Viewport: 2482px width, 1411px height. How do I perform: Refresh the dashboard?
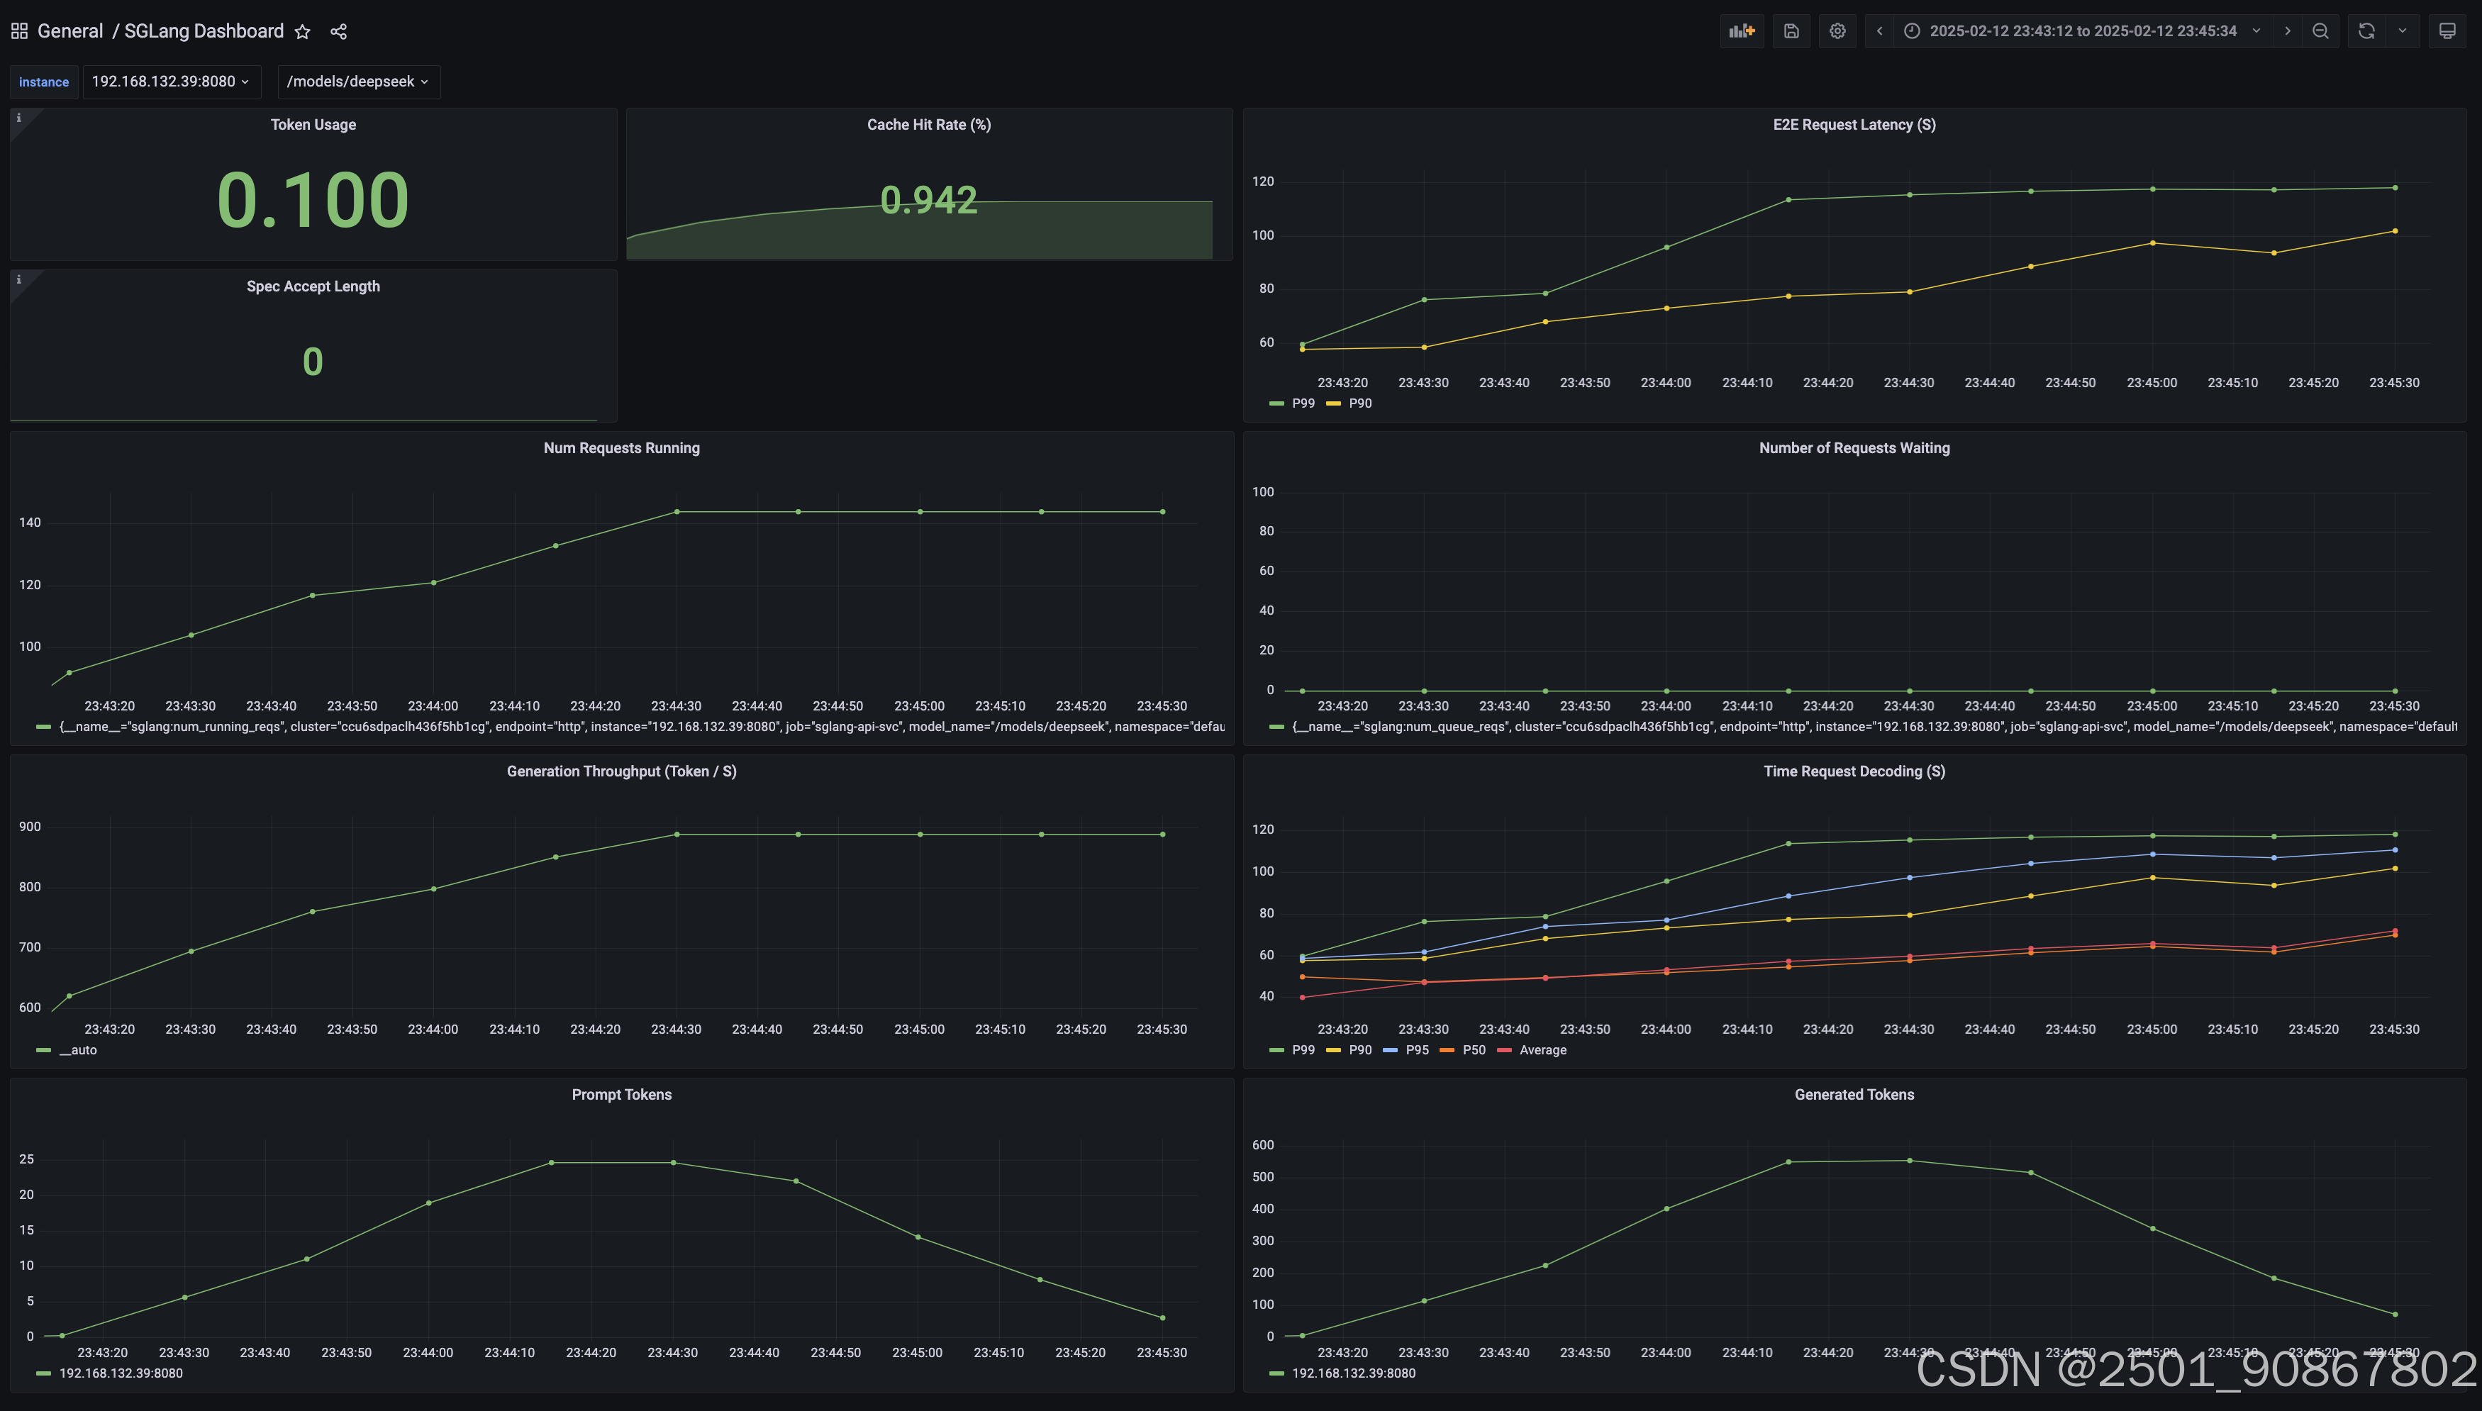pyautogui.click(x=2366, y=31)
